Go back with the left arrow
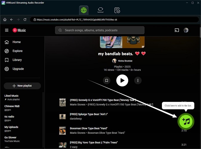201x149 pixels. click(12, 19)
